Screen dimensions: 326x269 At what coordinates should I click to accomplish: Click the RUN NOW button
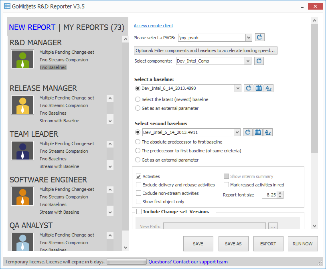click(303, 244)
